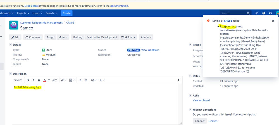This screenshot has height=125, width=279.
Task: Collapse the editor toolbar with double chevron
Action: coord(179,80)
